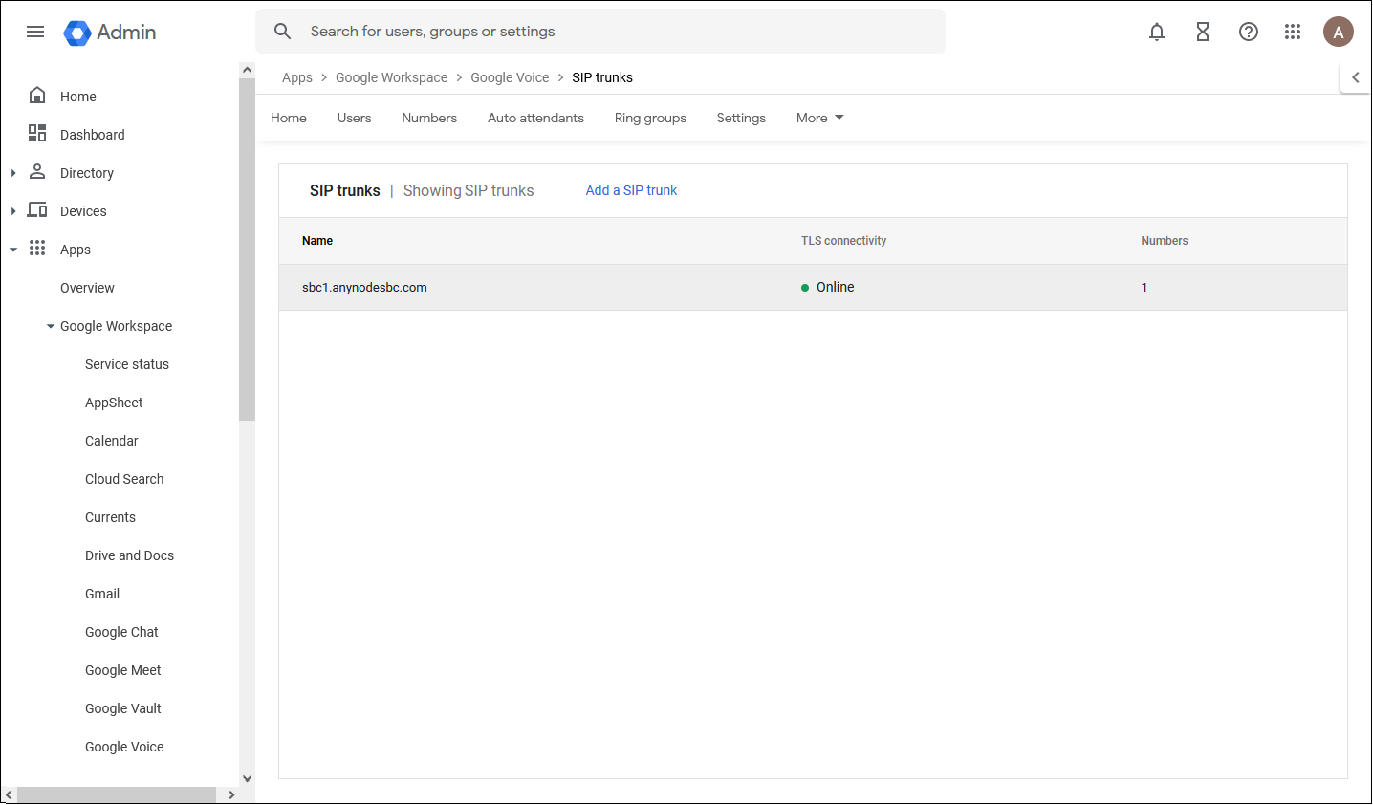The width and height of the screenshot is (1373, 805).
Task: Open Currents in the sidebar
Action: (x=110, y=517)
